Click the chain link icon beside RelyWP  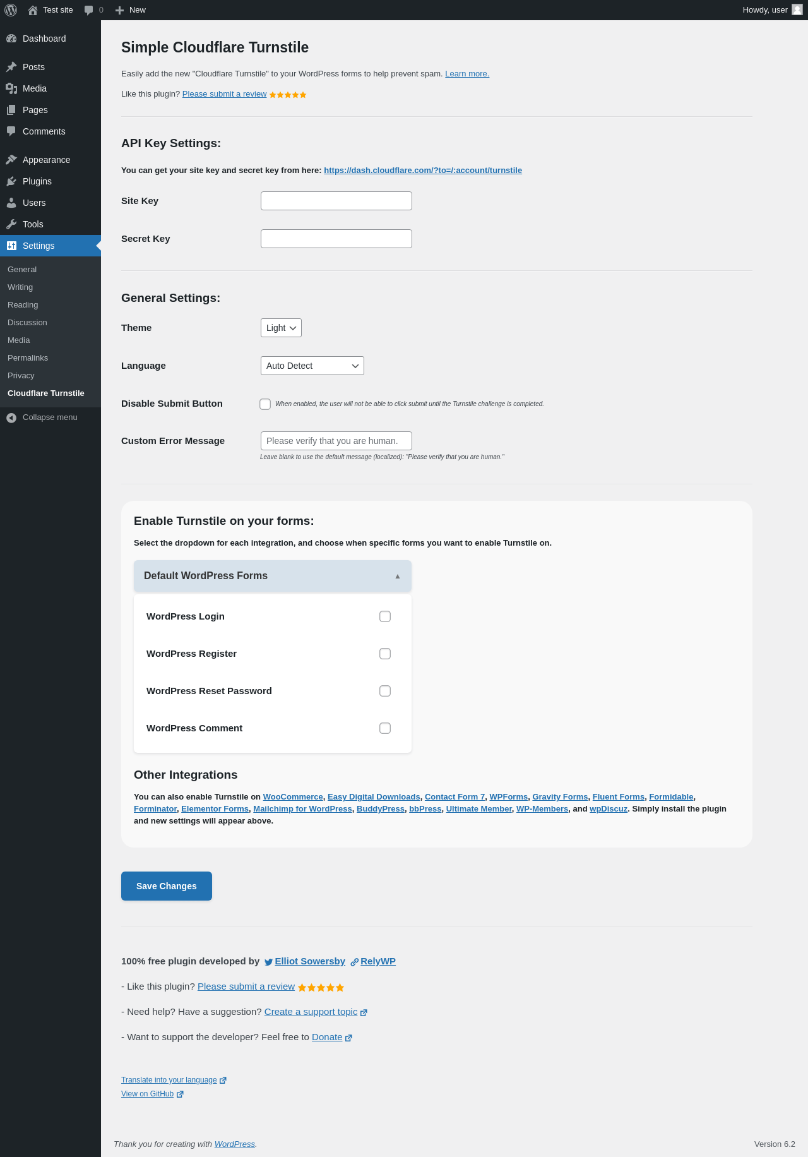[355, 962]
